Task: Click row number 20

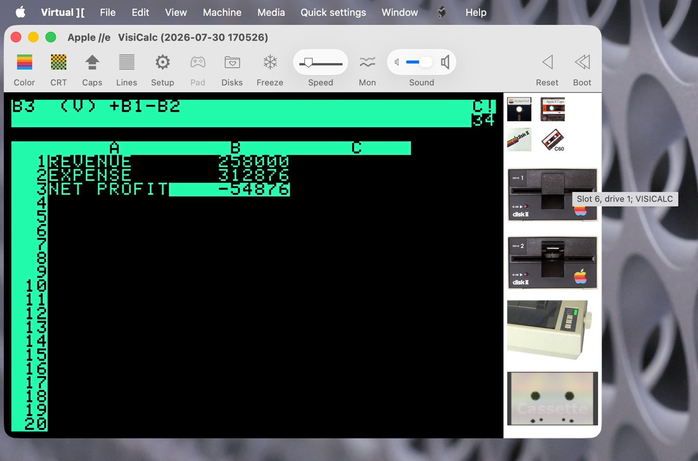Action: coord(36,424)
